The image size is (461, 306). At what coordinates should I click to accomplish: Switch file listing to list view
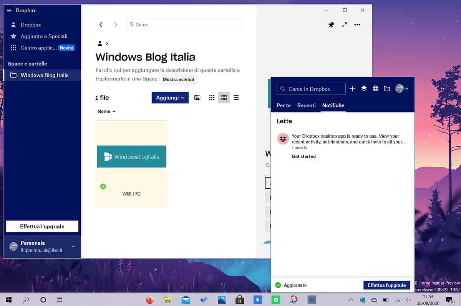pos(236,97)
